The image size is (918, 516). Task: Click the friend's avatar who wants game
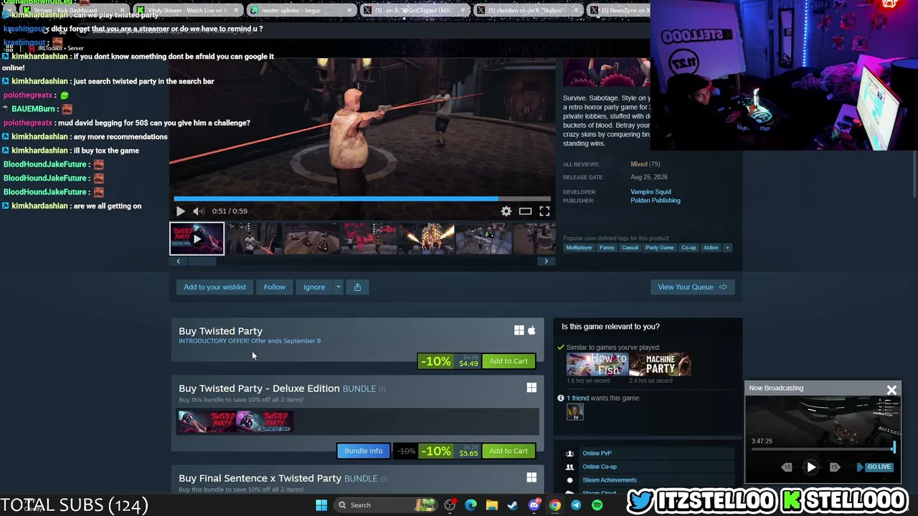[x=575, y=412]
